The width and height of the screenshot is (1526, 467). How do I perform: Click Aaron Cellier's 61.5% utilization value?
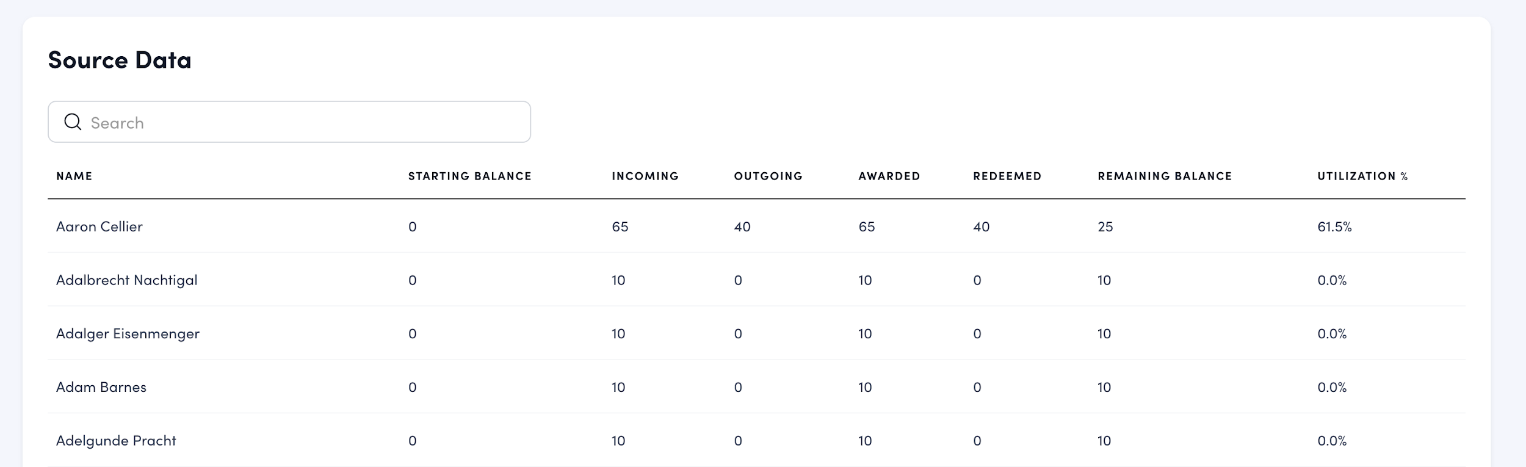click(1334, 226)
